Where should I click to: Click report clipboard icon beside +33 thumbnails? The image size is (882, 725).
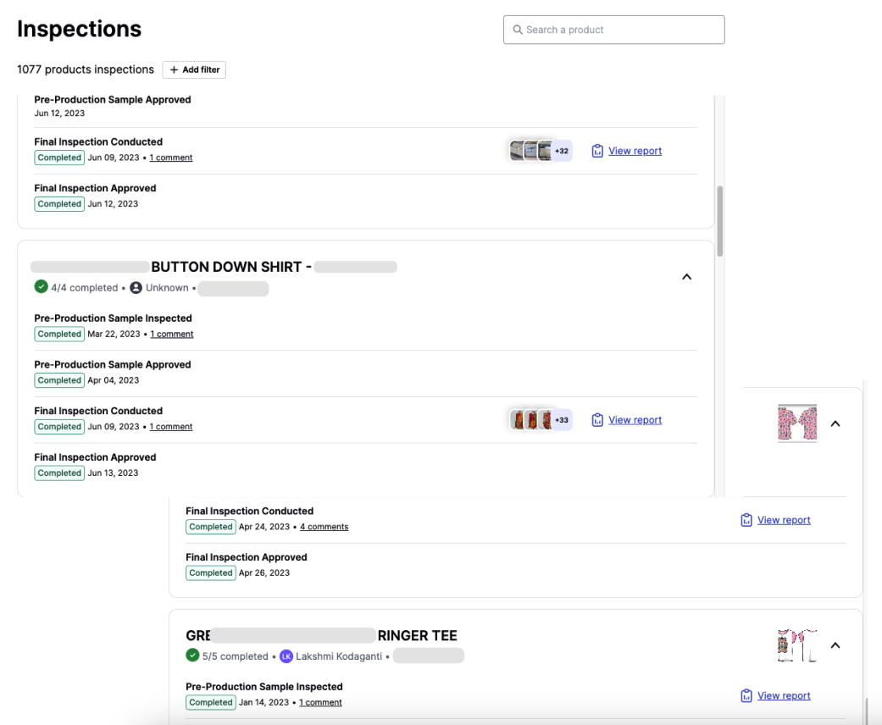[597, 419]
